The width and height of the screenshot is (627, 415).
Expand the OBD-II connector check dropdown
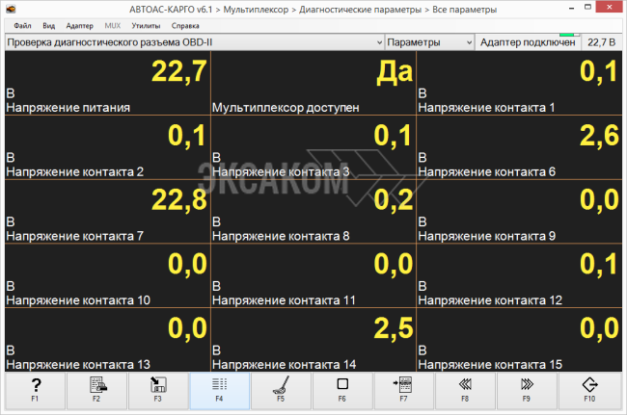click(x=376, y=42)
